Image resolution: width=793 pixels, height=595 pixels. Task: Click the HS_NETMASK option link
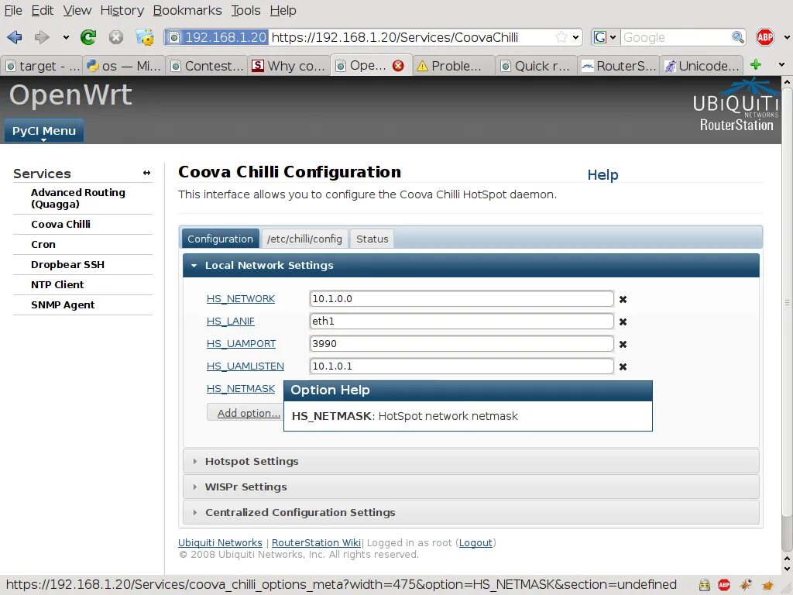pos(241,389)
